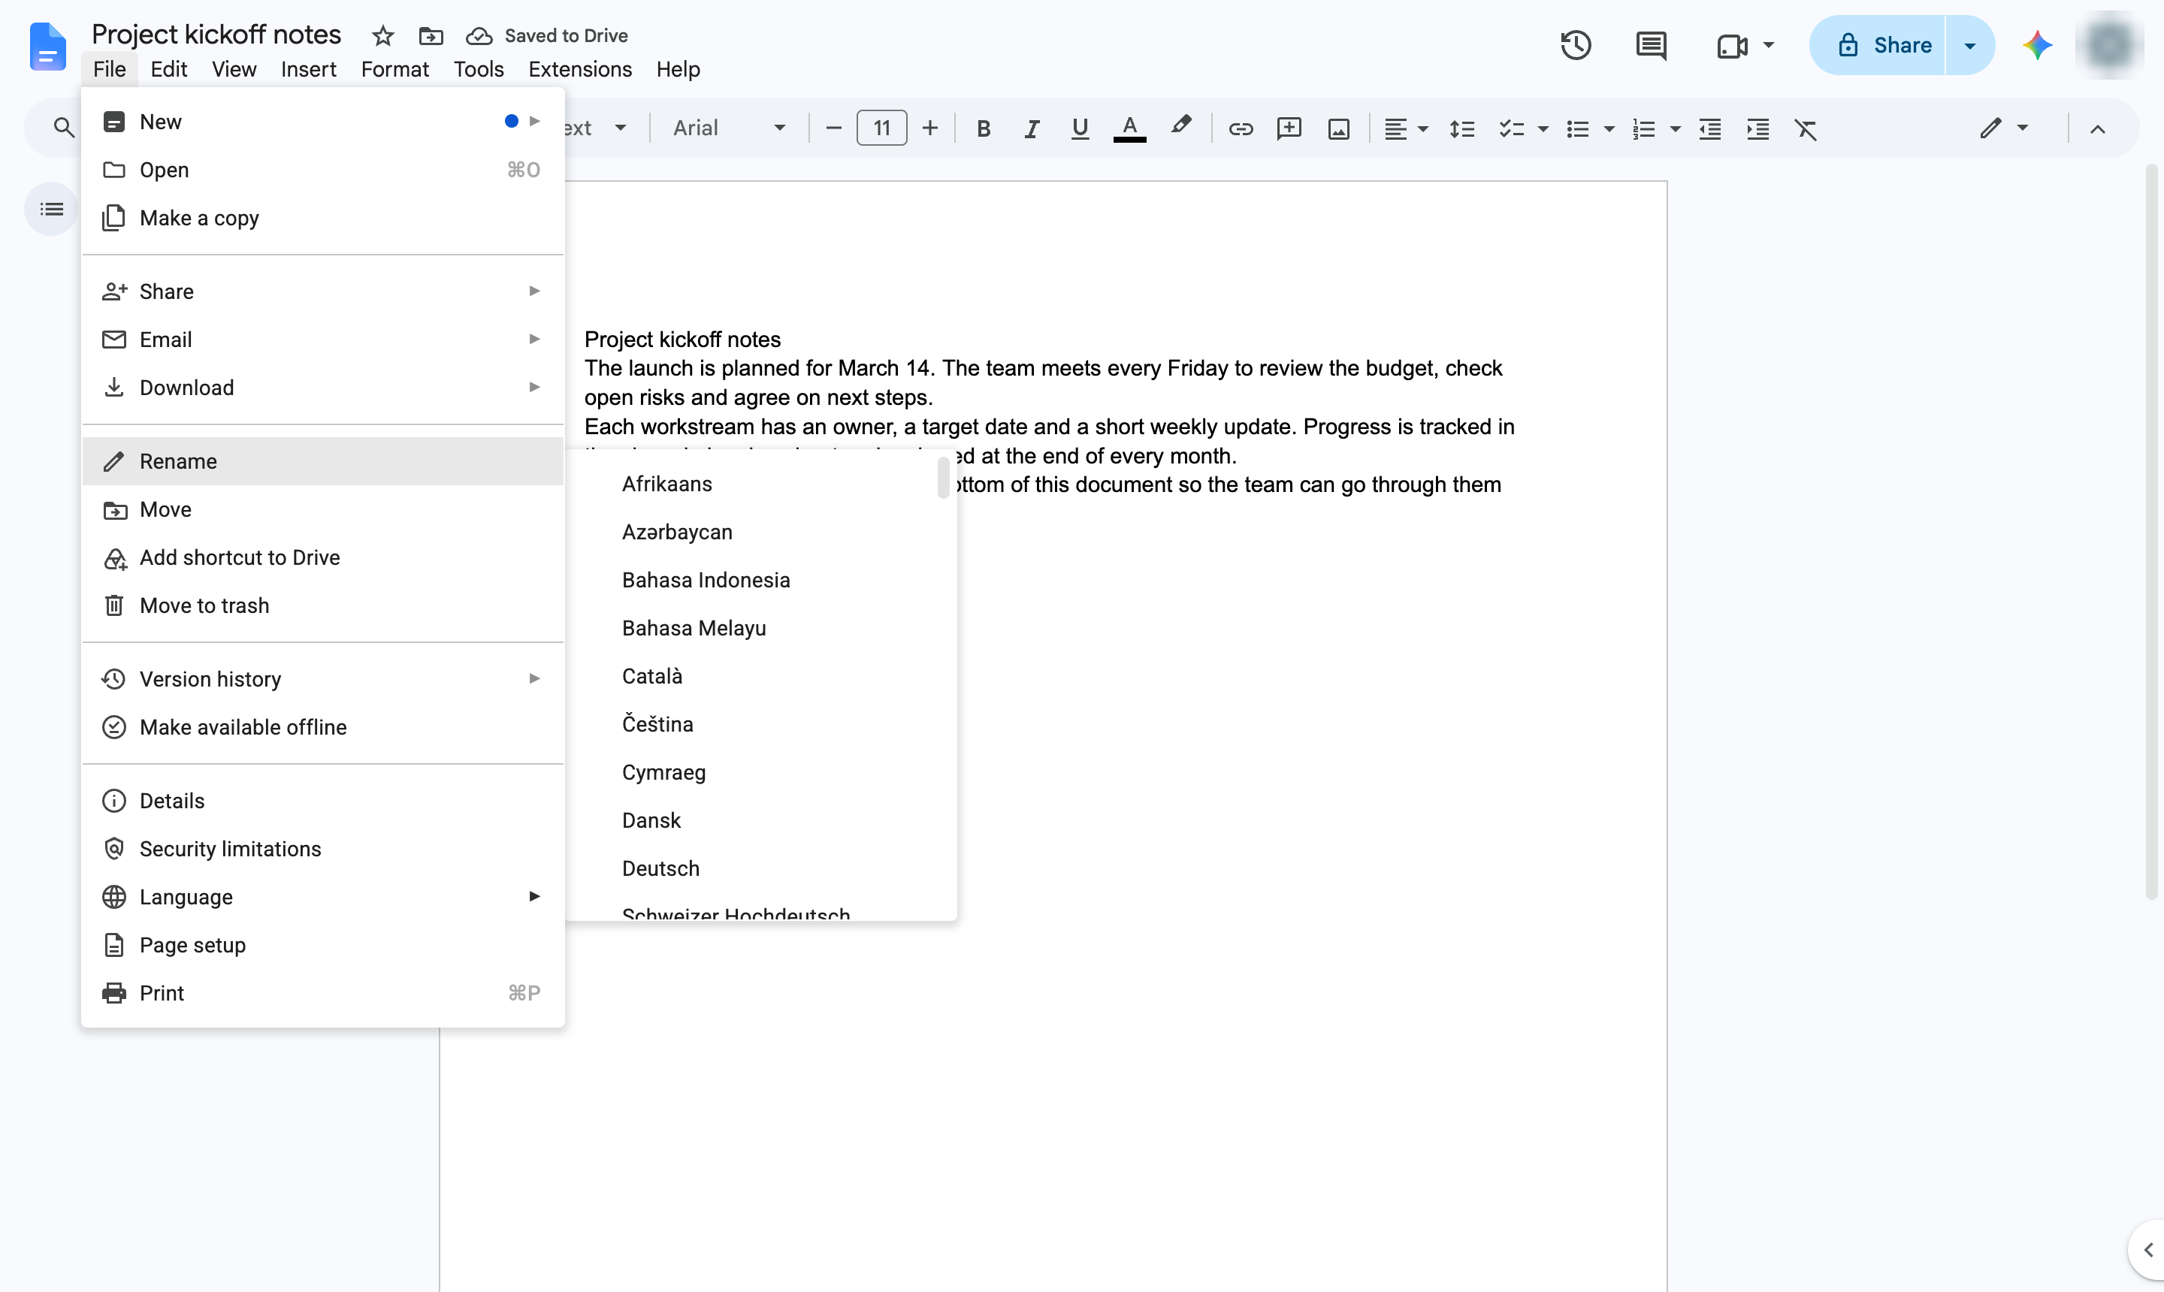Increase font size with plus button
Screen dimensions: 2164x1292
[930, 129]
